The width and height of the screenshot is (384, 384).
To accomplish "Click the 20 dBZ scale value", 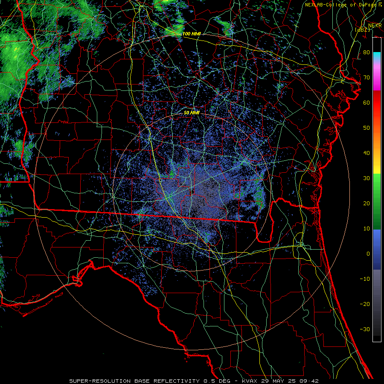I will coord(367,204).
